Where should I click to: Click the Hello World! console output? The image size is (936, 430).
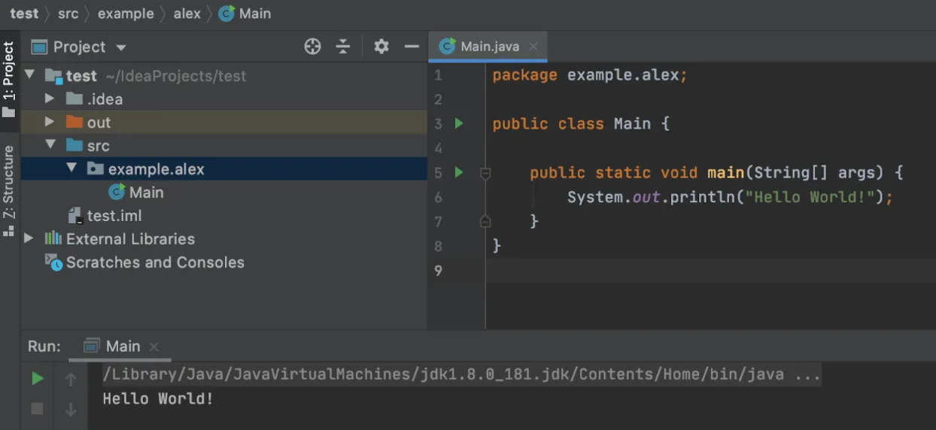click(x=158, y=398)
